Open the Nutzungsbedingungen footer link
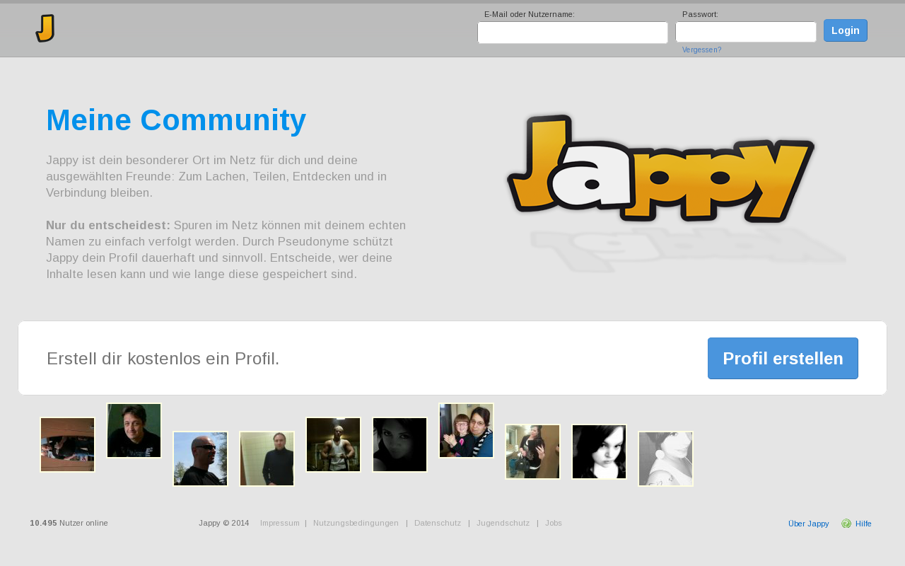 (356, 524)
